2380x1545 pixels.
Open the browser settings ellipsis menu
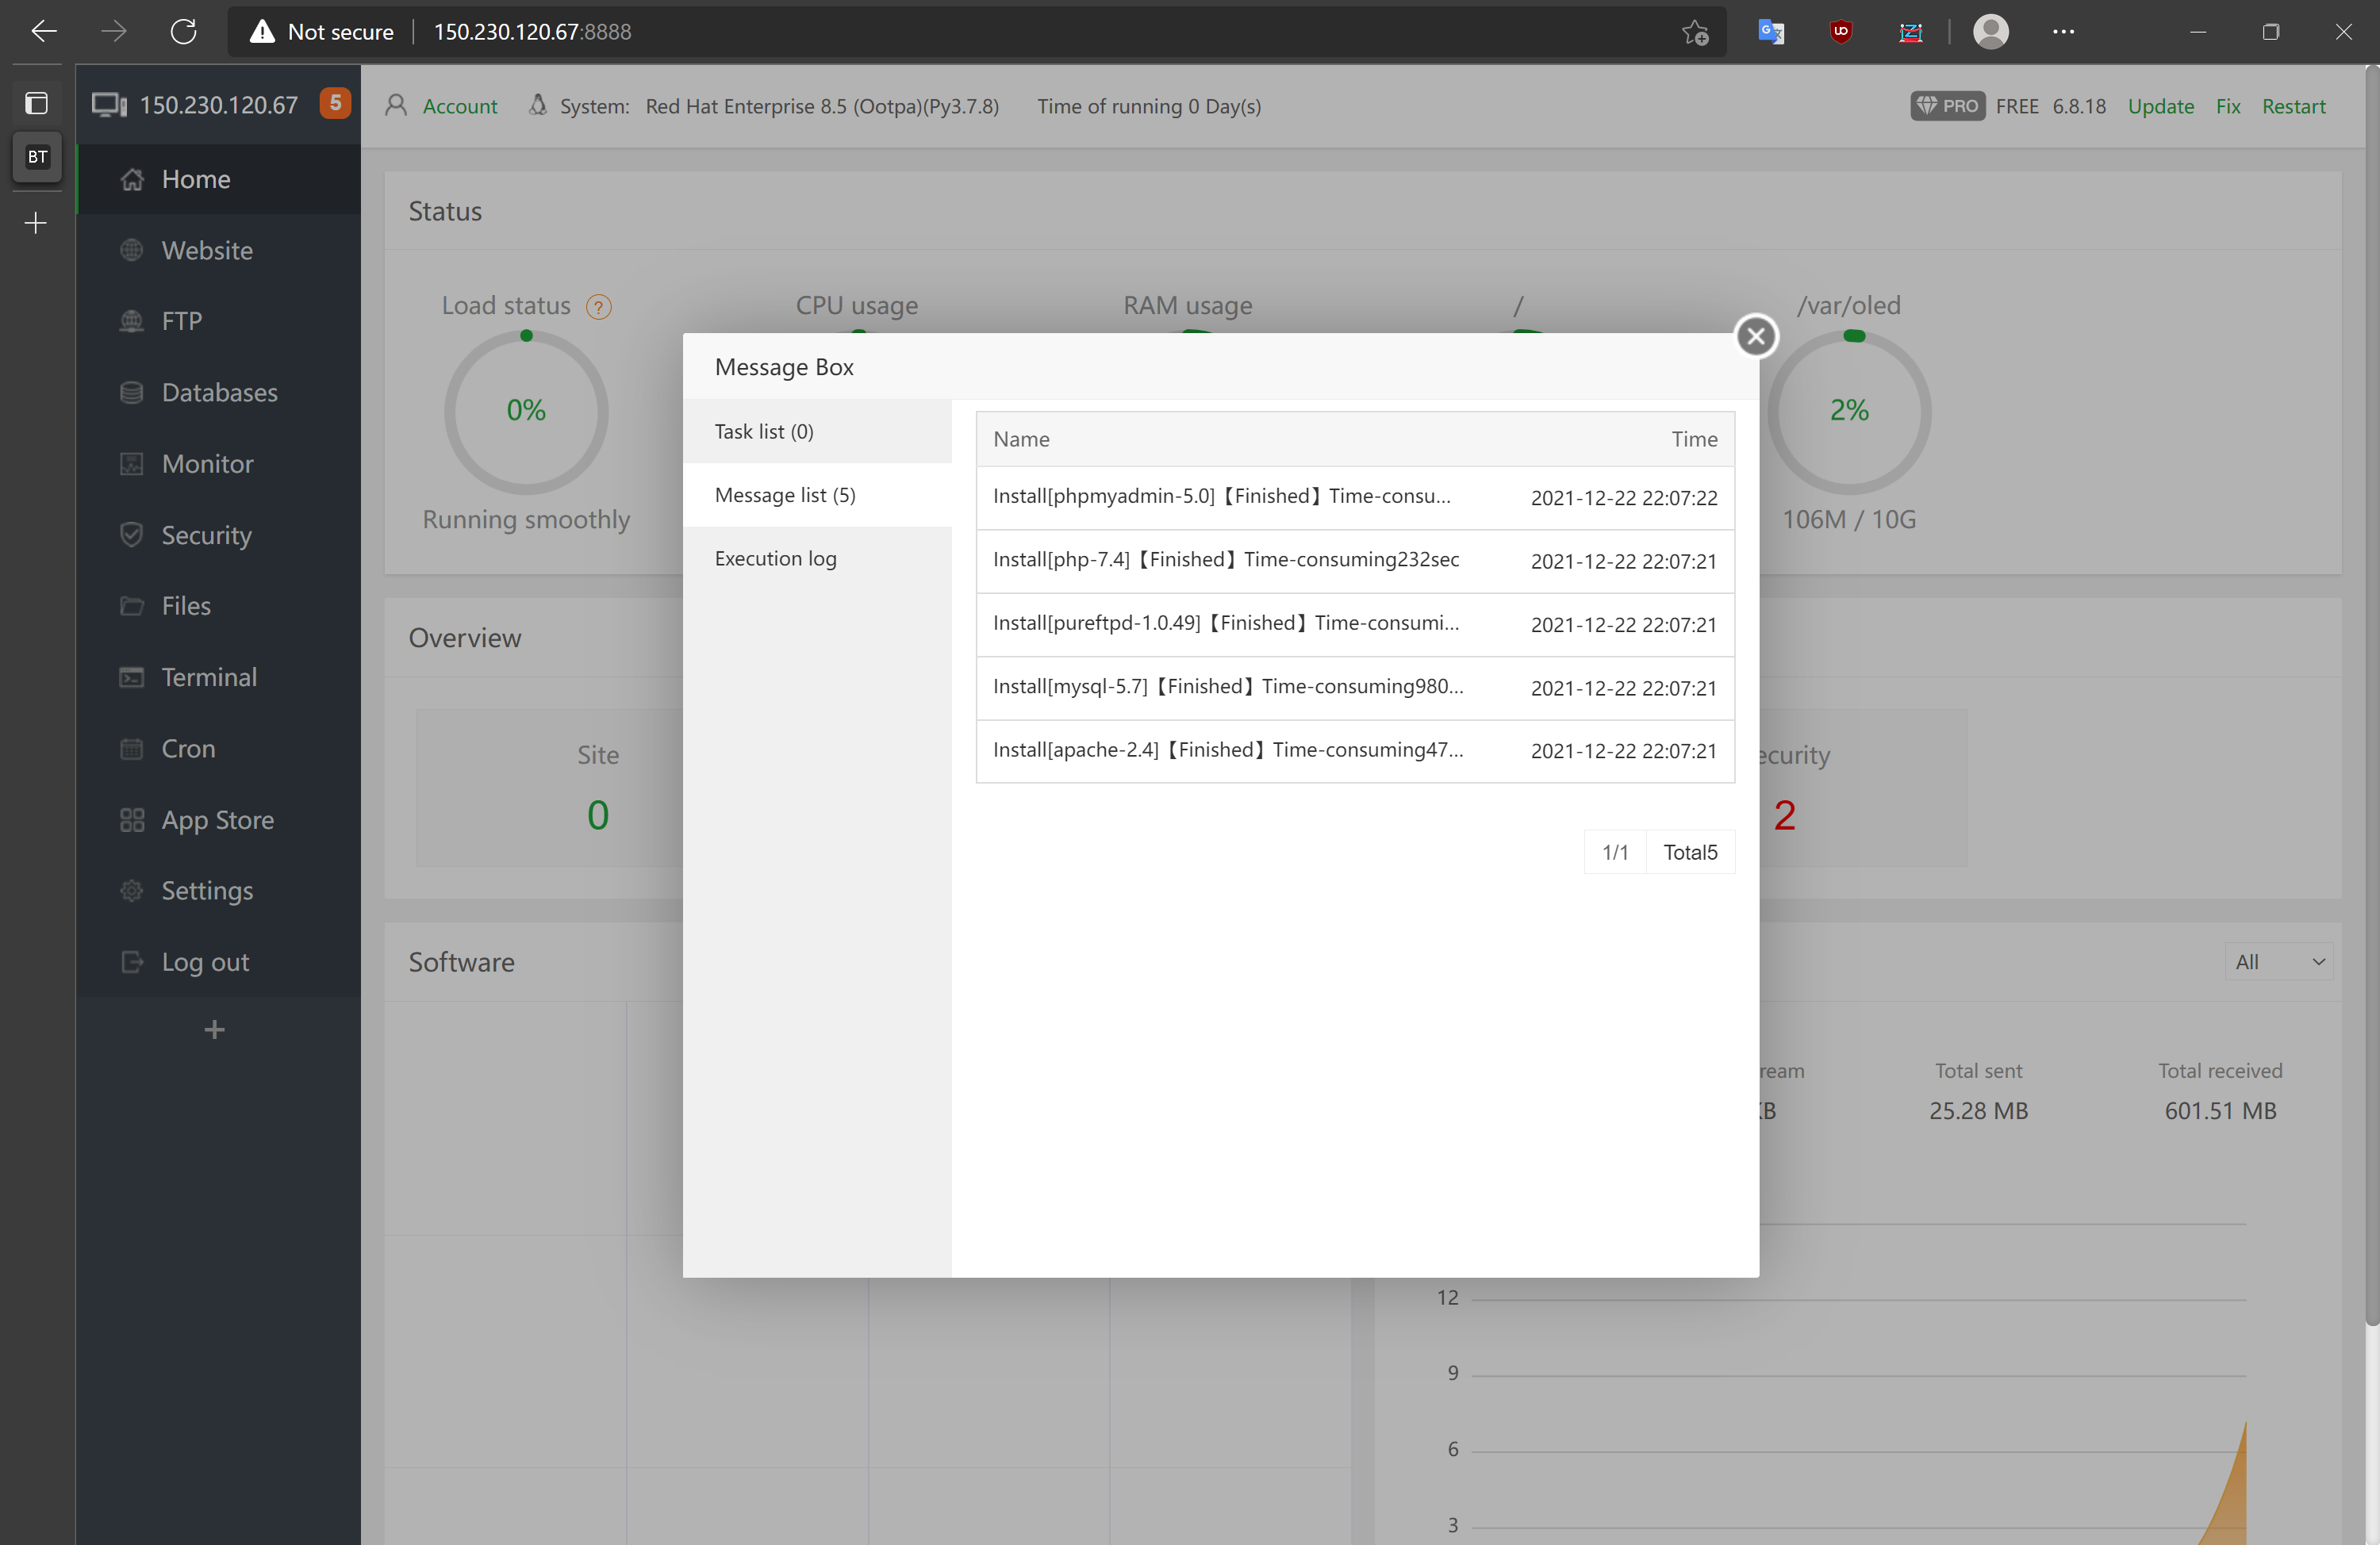tap(2063, 32)
